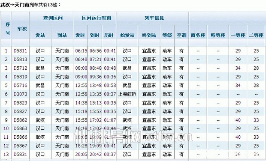Image resolution: width=266 pixels, height=161 pixels.
Task: Click the 车次 column header
Action: (22, 29)
